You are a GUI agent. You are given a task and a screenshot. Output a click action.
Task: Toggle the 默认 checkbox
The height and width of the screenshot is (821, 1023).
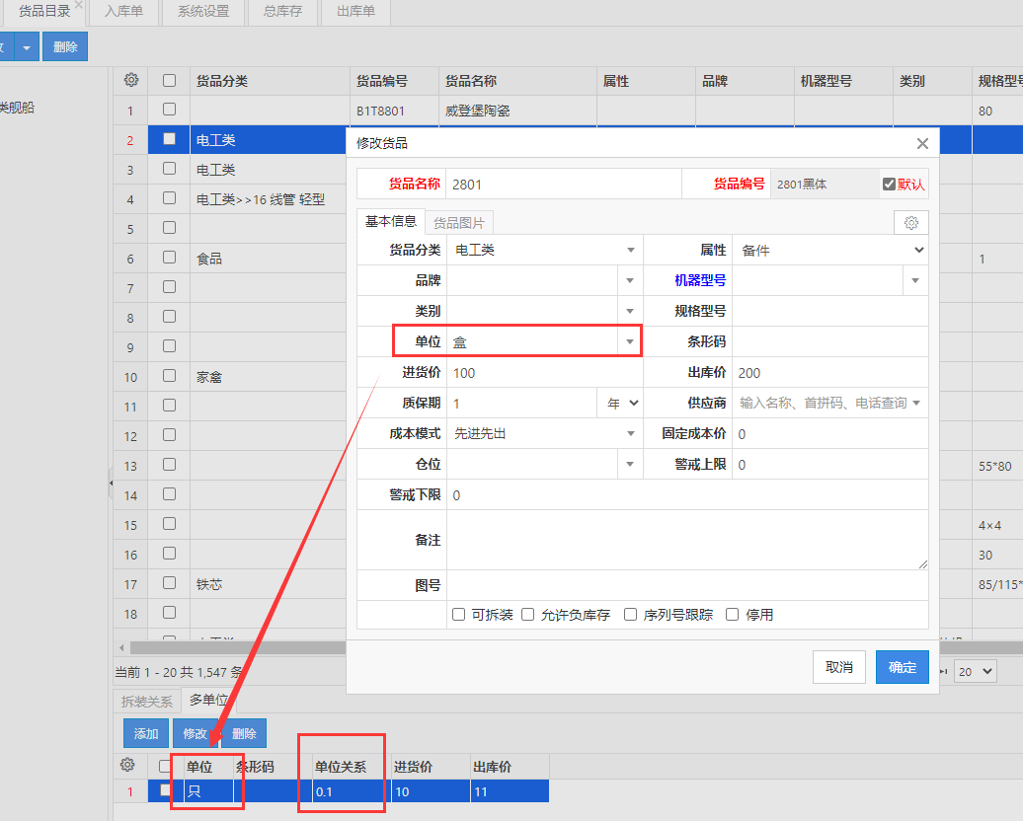click(x=889, y=184)
